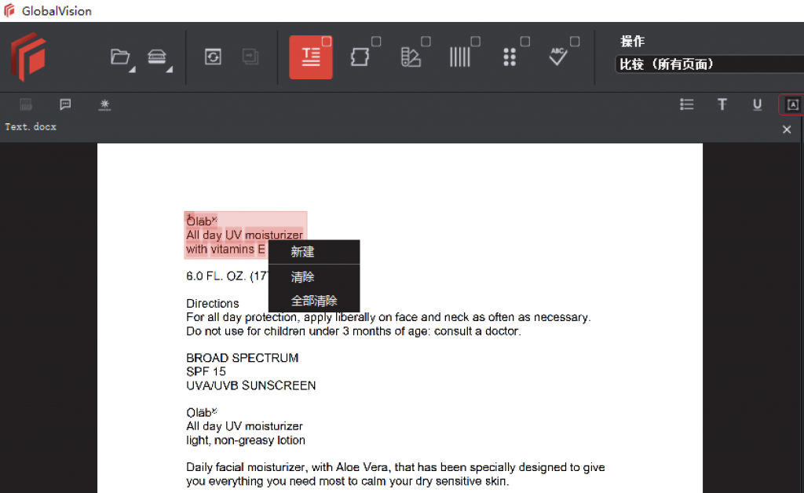Screen dimensions: 804x493
Task: Click the '操作' label
Action: (632, 42)
